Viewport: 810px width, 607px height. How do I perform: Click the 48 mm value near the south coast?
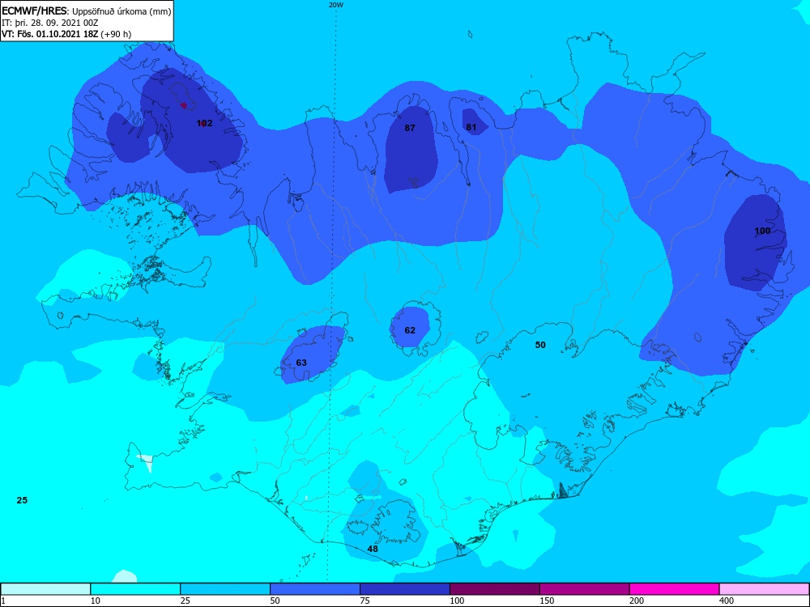373,549
